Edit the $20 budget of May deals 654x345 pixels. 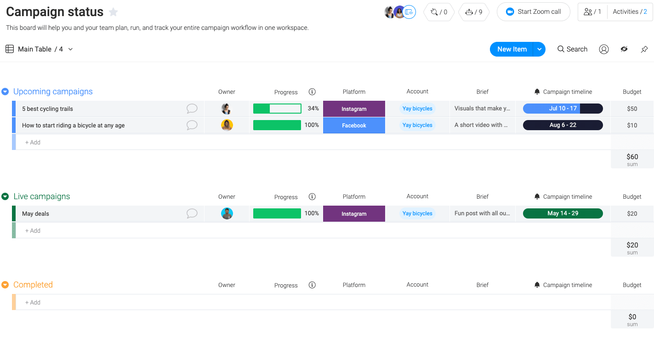tap(632, 213)
